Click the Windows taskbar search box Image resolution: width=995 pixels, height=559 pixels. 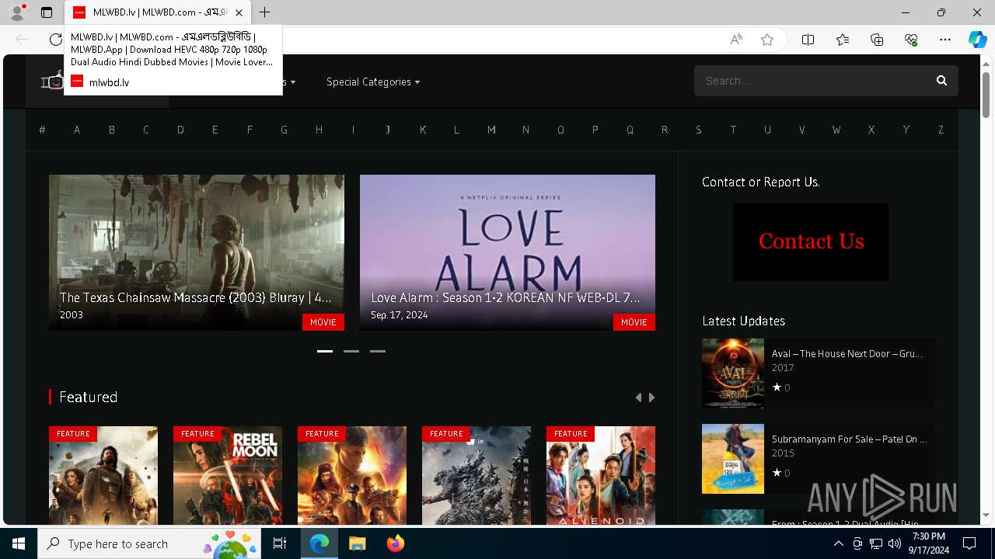click(x=150, y=543)
